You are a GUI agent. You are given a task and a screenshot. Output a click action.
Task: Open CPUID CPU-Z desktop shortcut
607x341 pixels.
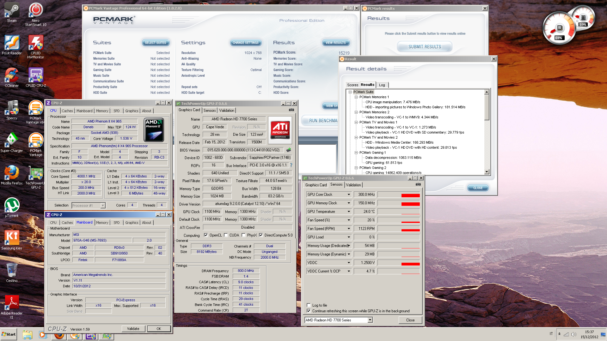36,78
